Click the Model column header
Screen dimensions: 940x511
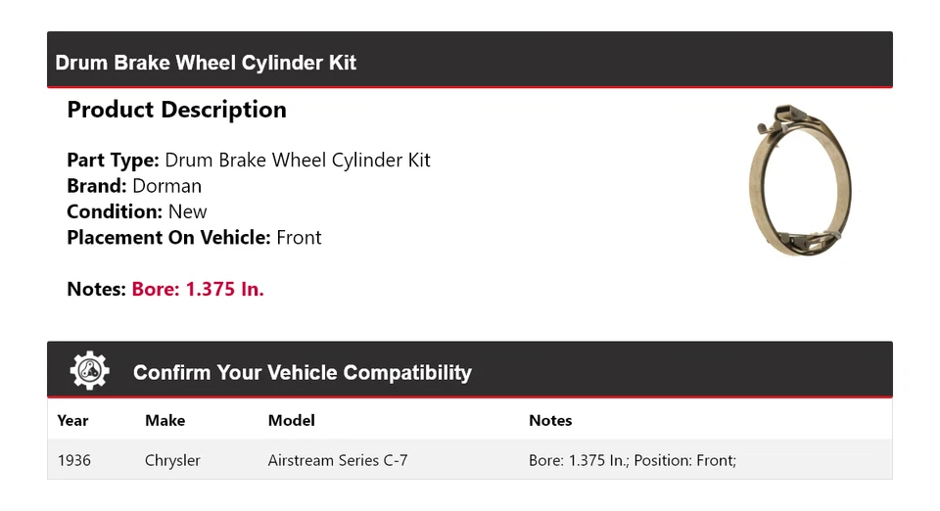[x=291, y=420]
